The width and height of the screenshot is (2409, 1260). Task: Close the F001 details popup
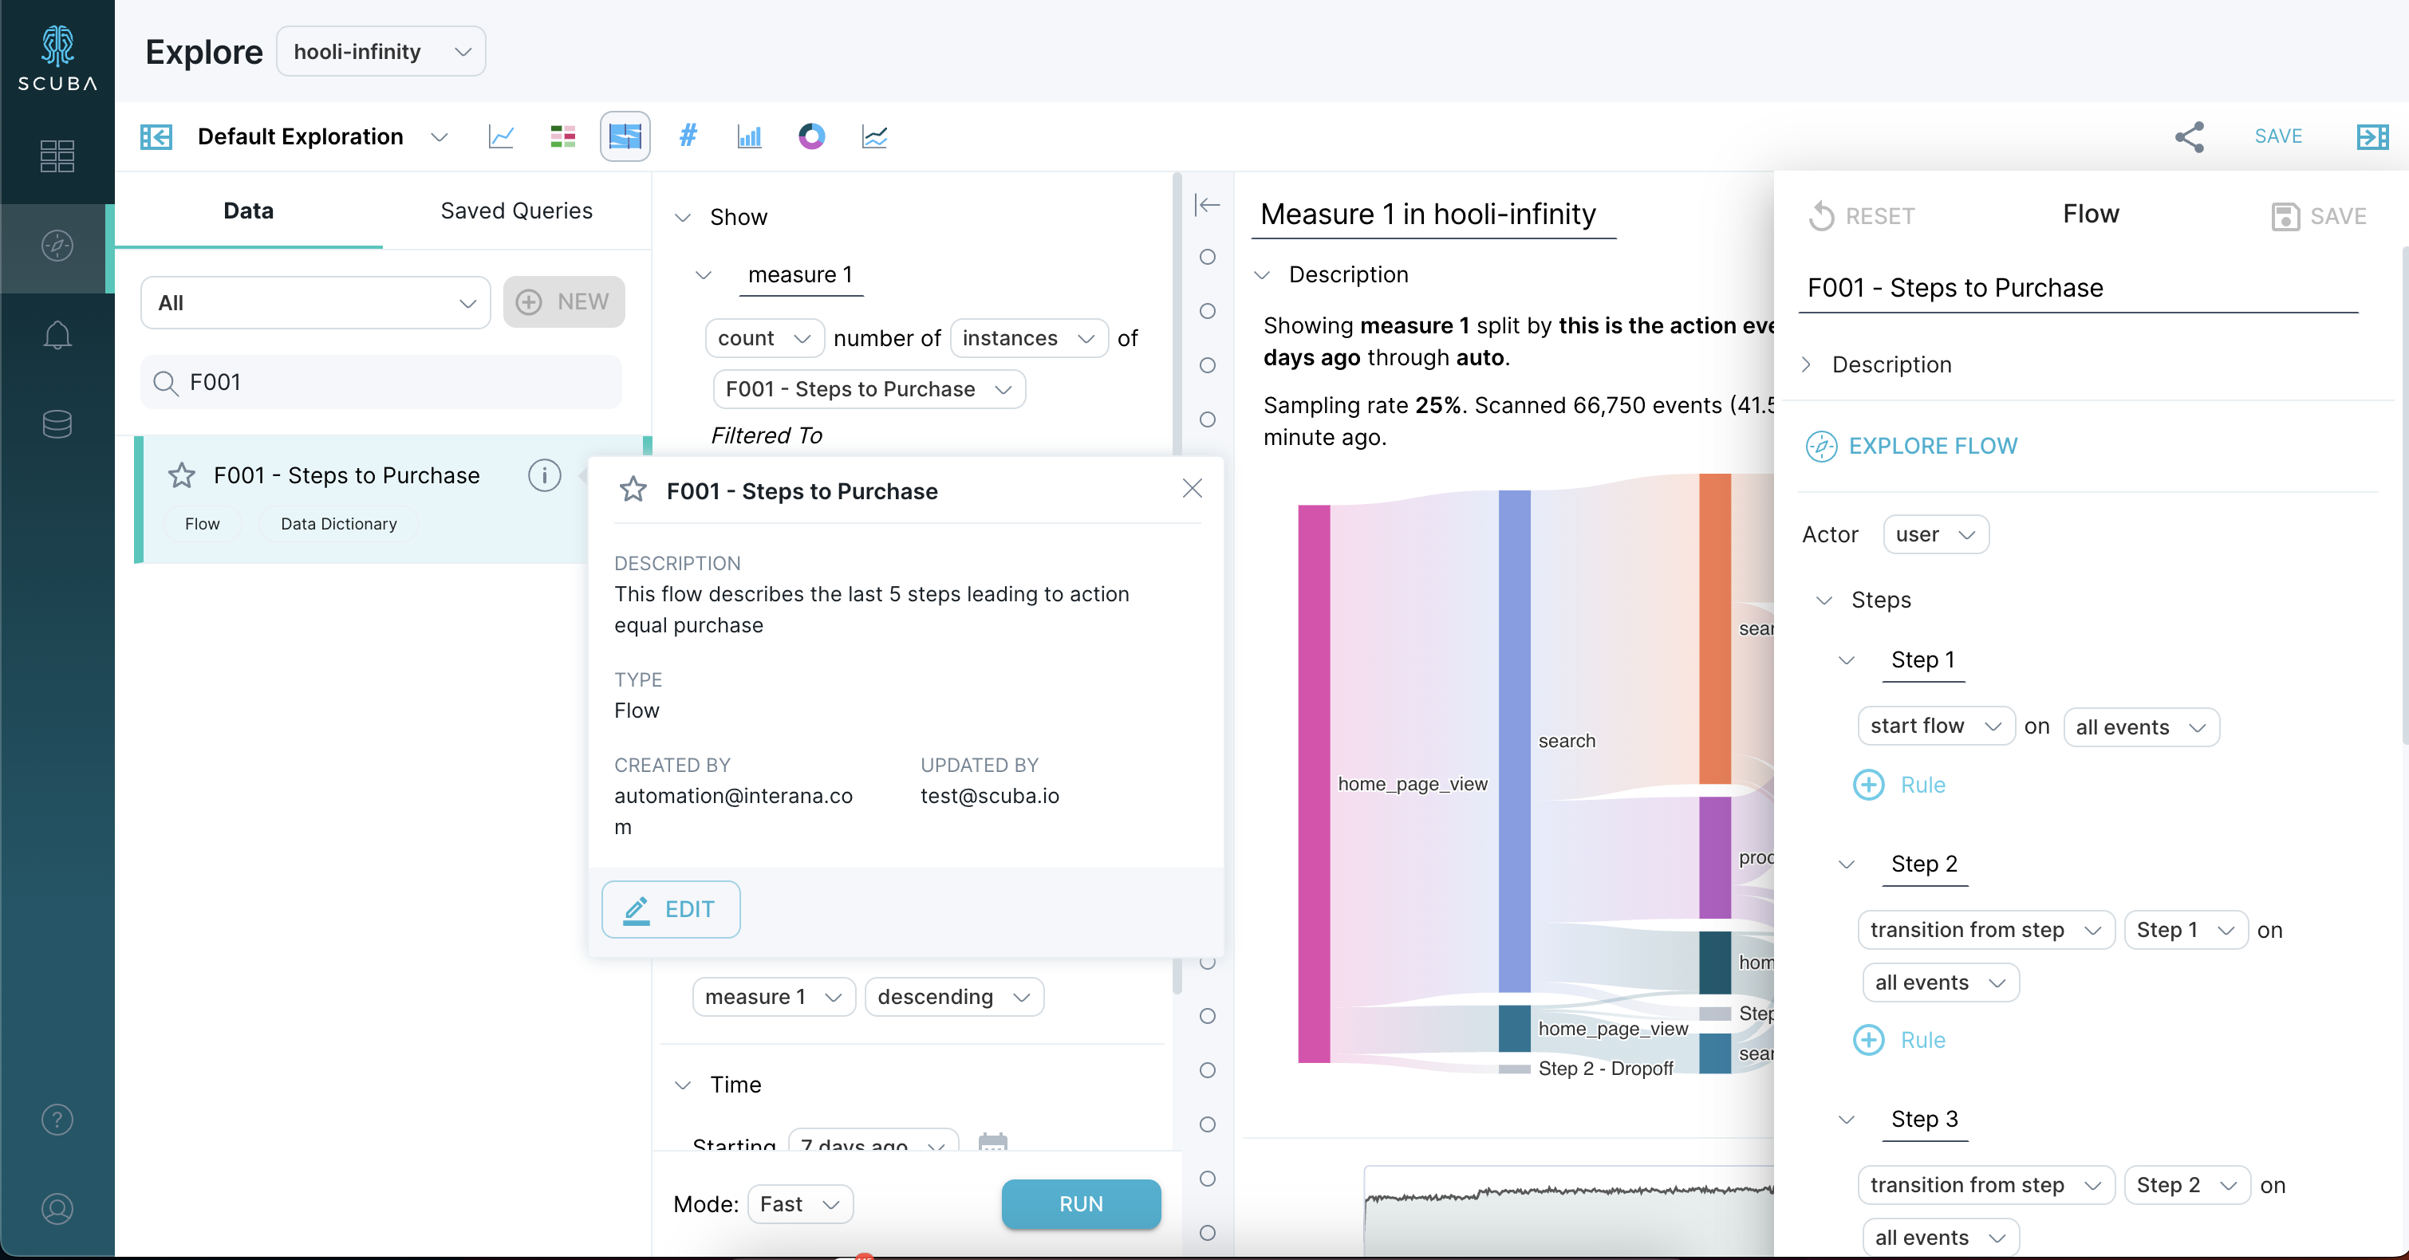point(1192,489)
